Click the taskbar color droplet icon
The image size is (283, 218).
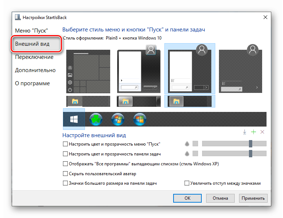187,154
